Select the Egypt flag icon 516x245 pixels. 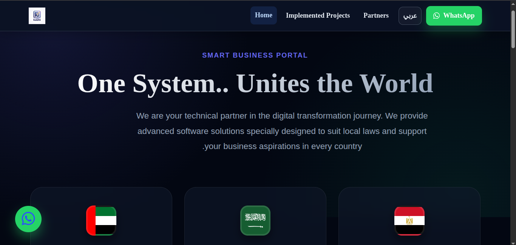pyautogui.click(x=409, y=221)
